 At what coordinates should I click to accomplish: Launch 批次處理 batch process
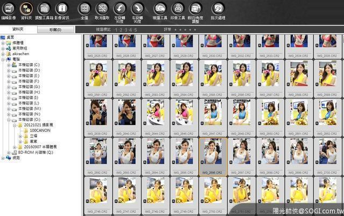(217, 9)
